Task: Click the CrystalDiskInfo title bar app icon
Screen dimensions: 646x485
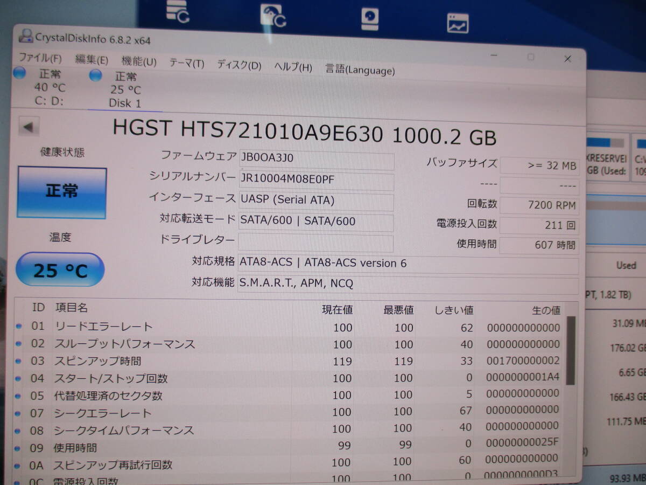Action: click(x=25, y=37)
